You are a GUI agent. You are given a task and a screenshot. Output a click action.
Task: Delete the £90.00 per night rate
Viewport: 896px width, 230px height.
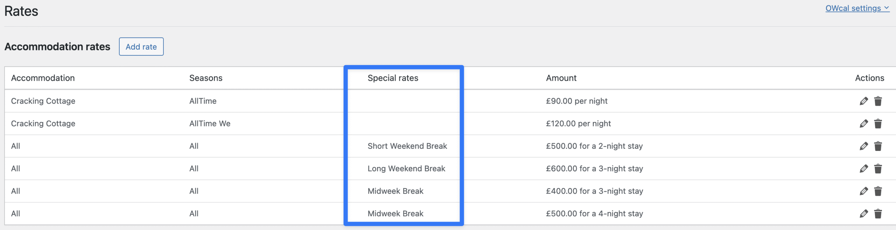(878, 101)
